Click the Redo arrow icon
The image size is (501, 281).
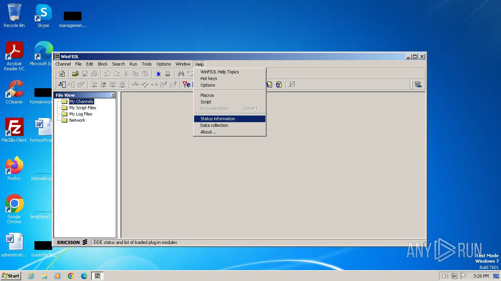pos(117,73)
